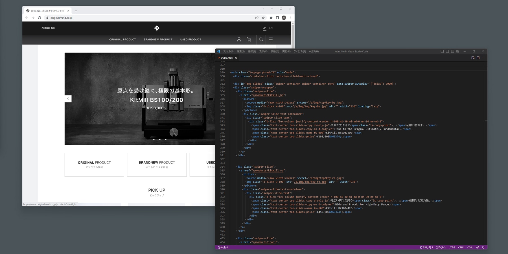The width and height of the screenshot is (508, 254).
Task: Split the VS Code editor right
Action: click(x=478, y=58)
